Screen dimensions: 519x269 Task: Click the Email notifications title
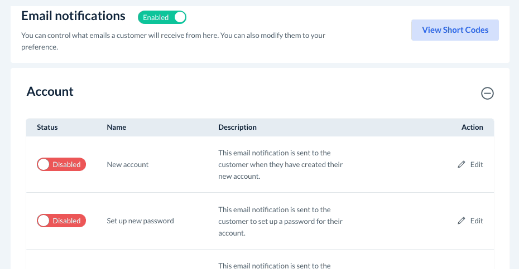coord(73,16)
